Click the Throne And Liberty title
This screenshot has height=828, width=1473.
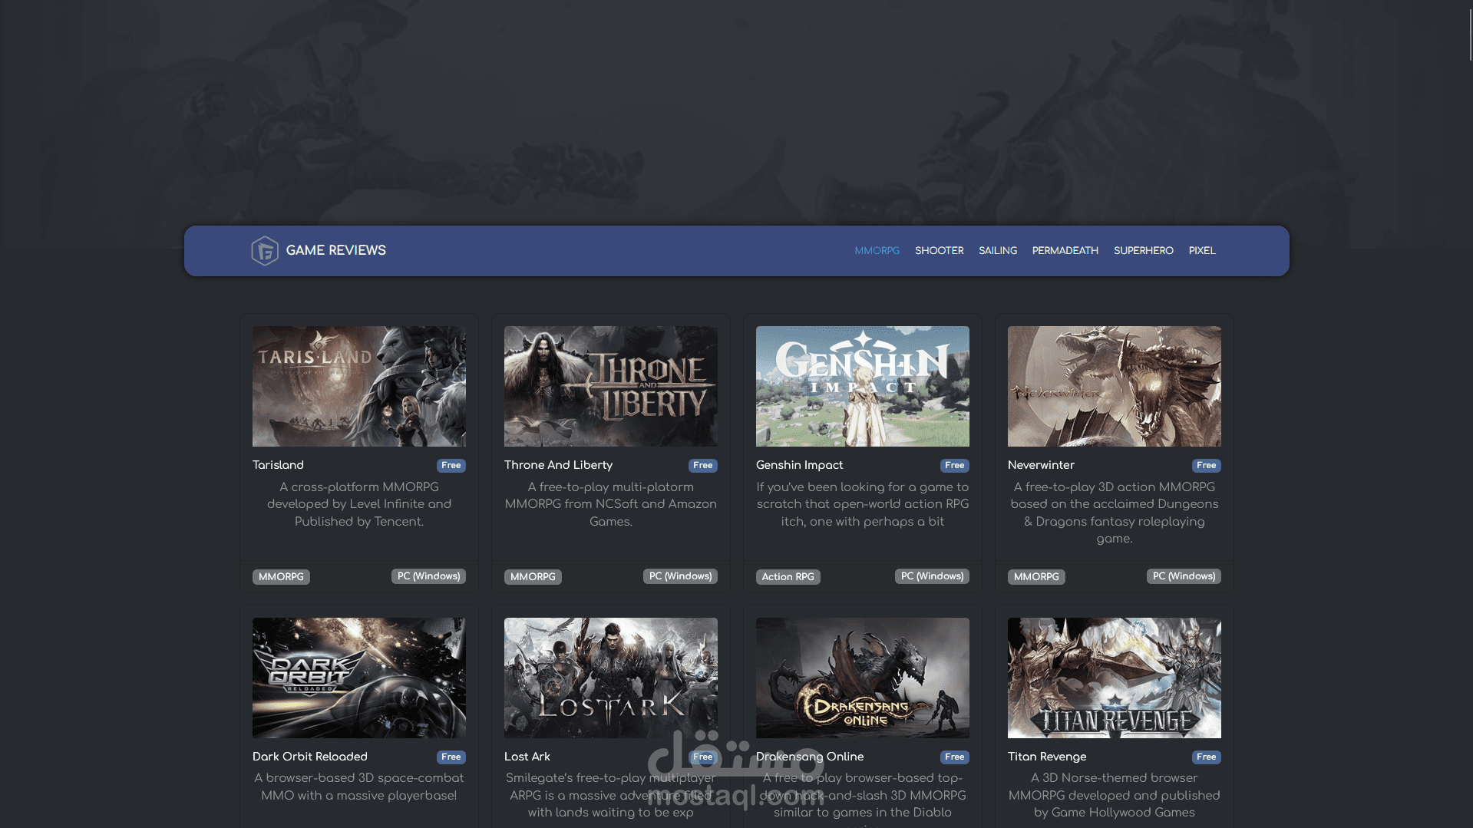[558, 465]
